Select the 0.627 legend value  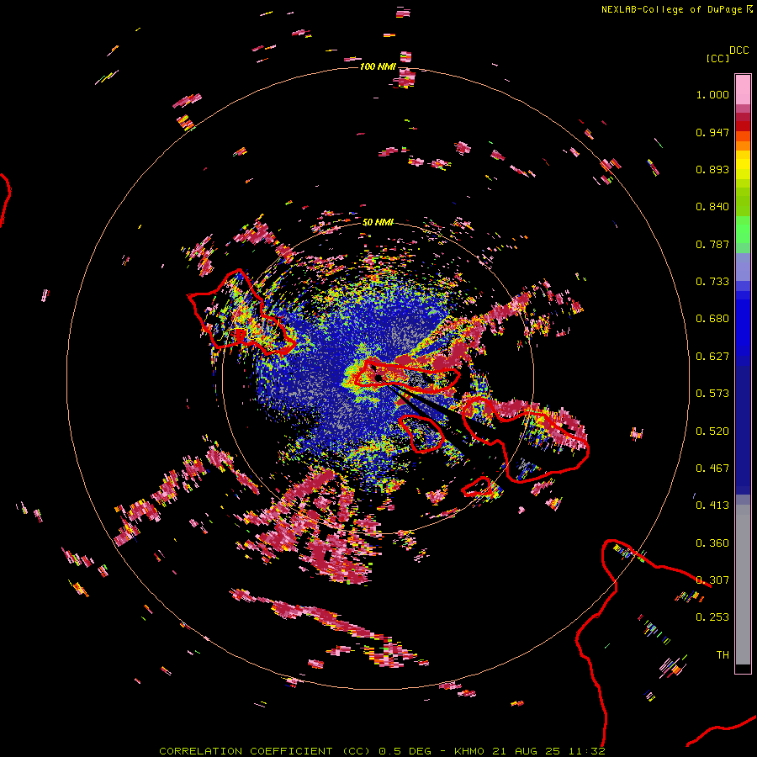tap(712, 357)
